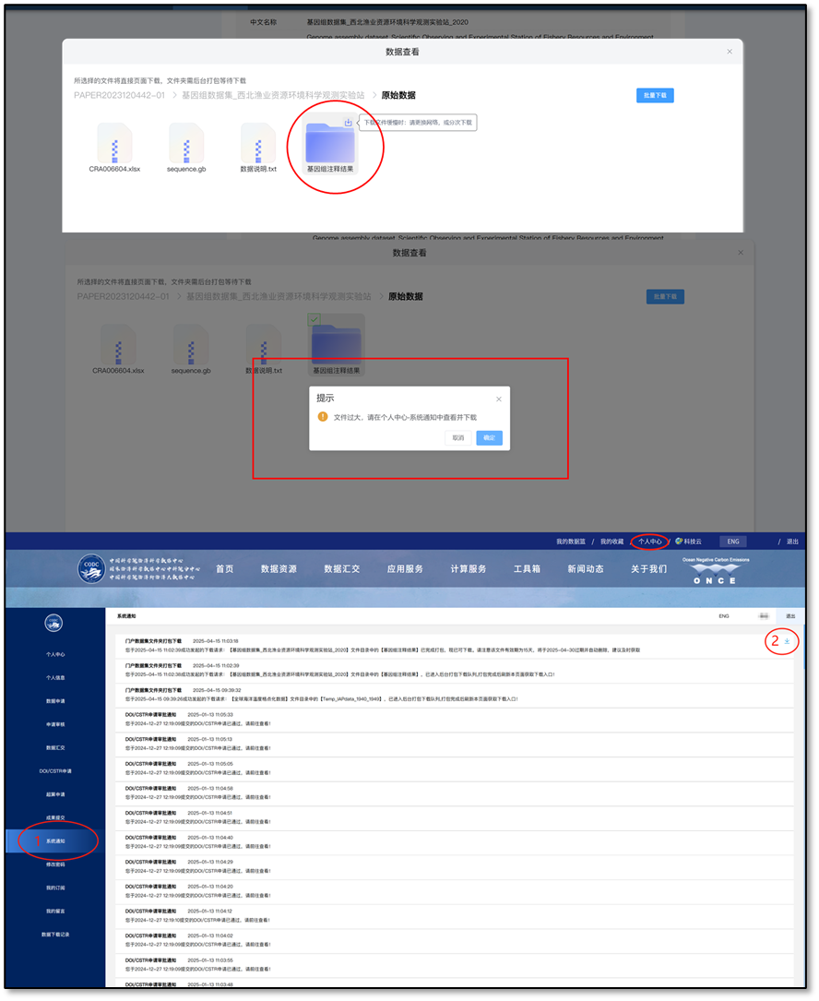Open 应用服务 navigation menu
Screen dimensions: 819x1001
405,569
